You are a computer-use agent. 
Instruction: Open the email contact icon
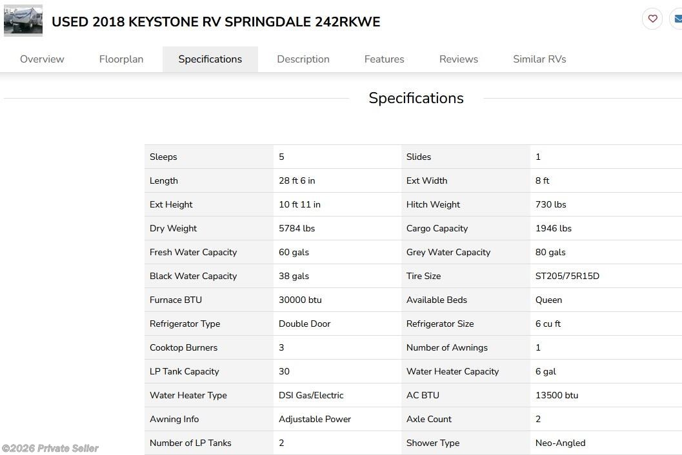[x=677, y=19]
